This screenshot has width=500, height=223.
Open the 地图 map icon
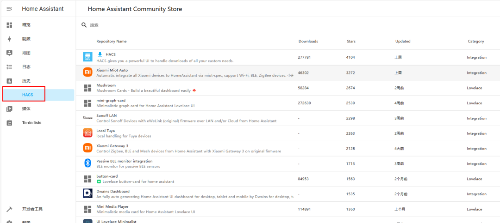coord(9,53)
